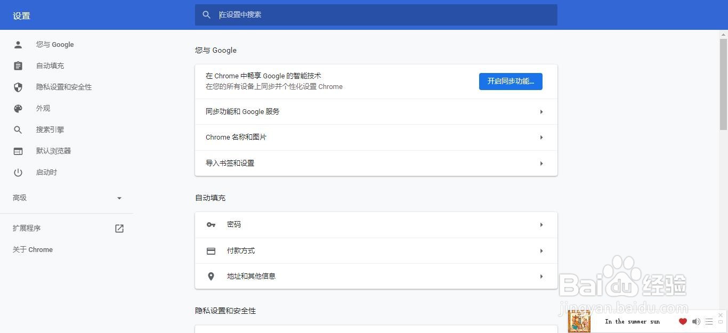The image size is (728, 333).
Task: Click the person icon for 您与 Google
Action: (x=18, y=45)
